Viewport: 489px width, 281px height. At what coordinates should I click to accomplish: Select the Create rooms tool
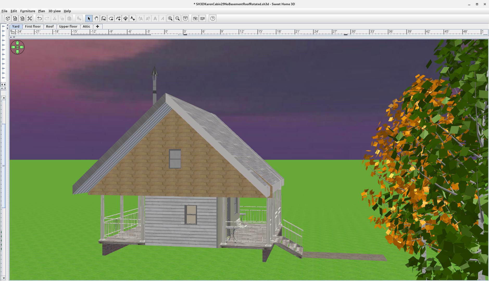click(x=111, y=18)
